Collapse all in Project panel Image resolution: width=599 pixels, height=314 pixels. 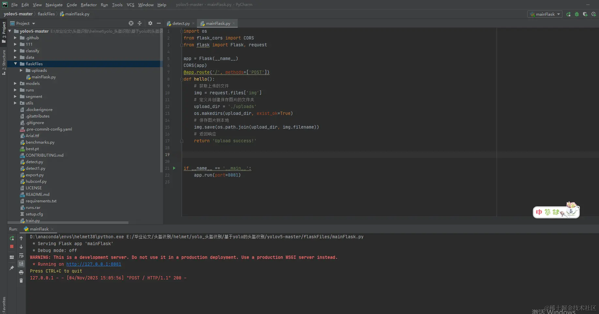click(140, 23)
